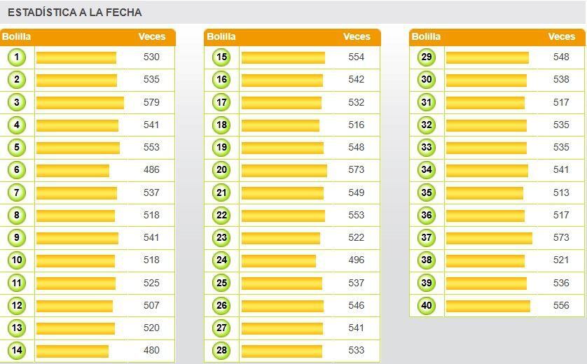Select ball number 15 icon
The image size is (587, 364).
[221, 57]
